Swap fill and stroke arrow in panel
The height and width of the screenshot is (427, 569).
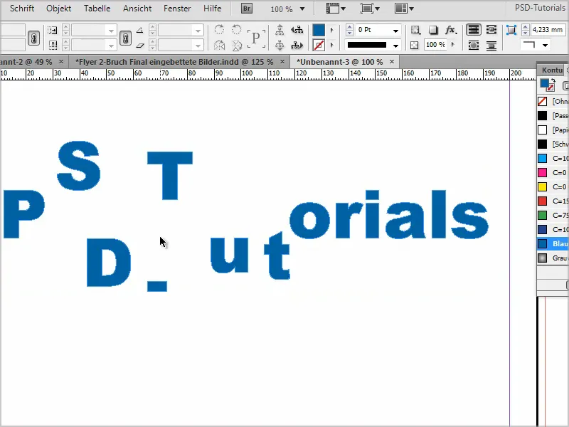tap(553, 81)
